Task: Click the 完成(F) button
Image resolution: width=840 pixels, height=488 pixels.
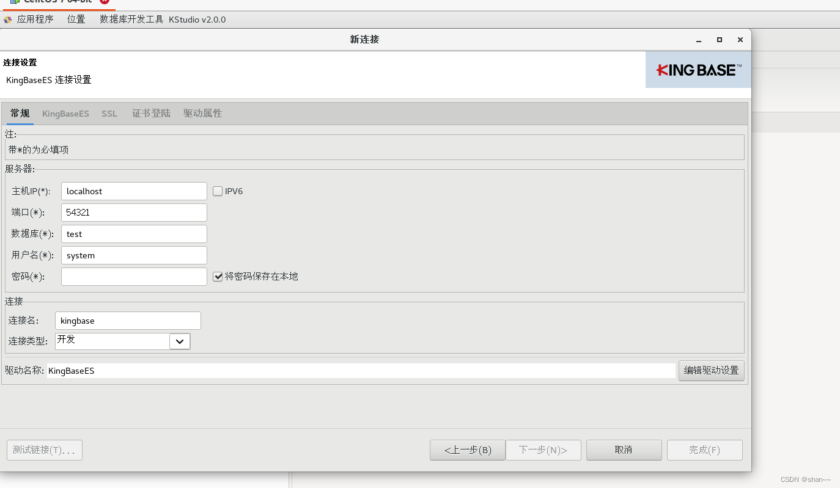Action: [705, 450]
